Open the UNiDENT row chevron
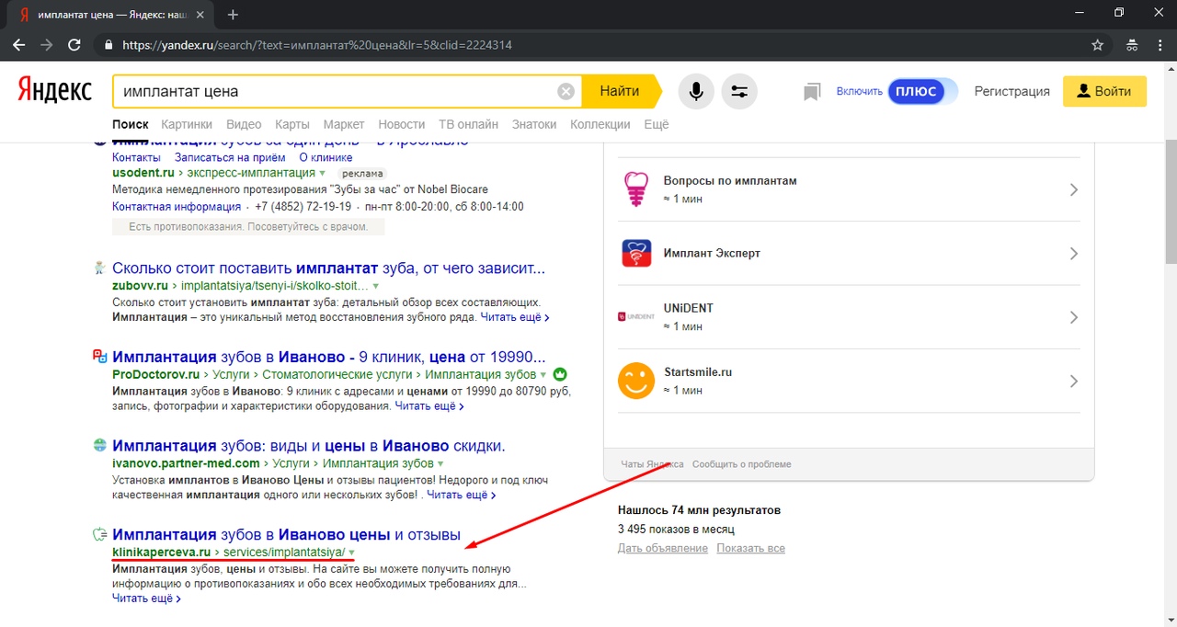Viewport: 1177px width, 627px height. pyautogui.click(x=1074, y=317)
